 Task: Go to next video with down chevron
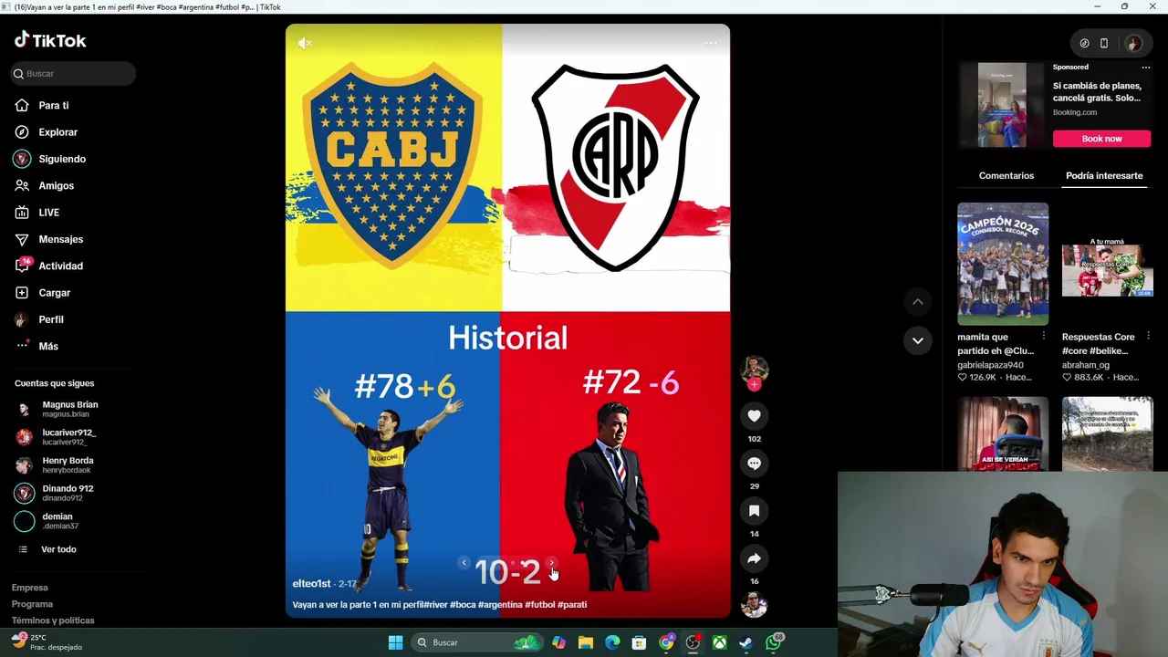(x=918, y=340)
